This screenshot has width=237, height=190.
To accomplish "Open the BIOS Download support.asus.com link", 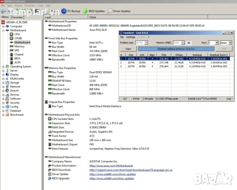I will point(131,170).
